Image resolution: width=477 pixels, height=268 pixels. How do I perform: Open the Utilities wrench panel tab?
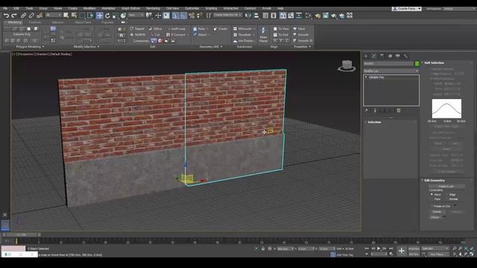click(405, 57)
